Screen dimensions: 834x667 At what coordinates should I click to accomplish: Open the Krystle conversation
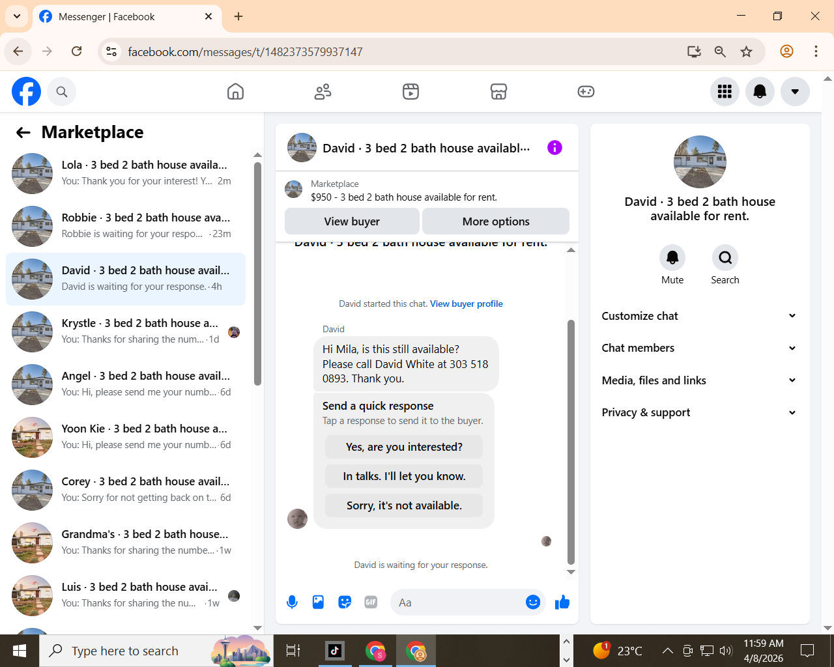click(126, 332)
